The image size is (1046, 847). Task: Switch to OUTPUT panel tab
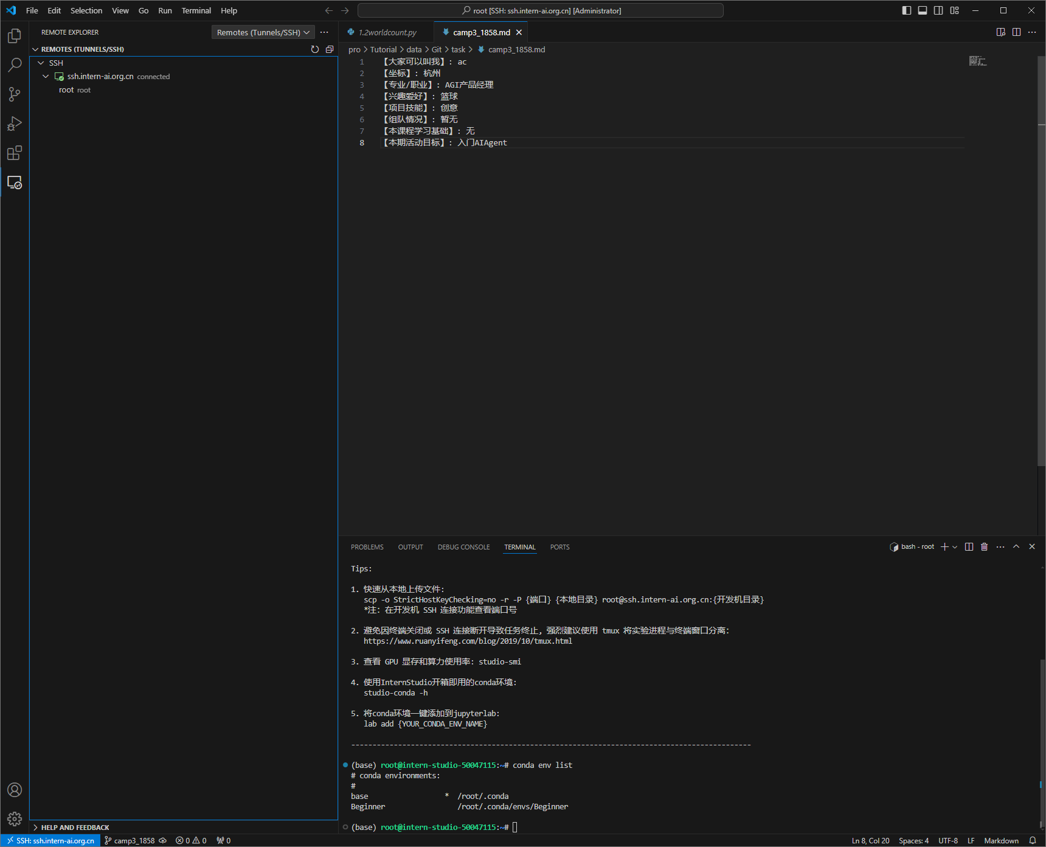coord(410,547)
